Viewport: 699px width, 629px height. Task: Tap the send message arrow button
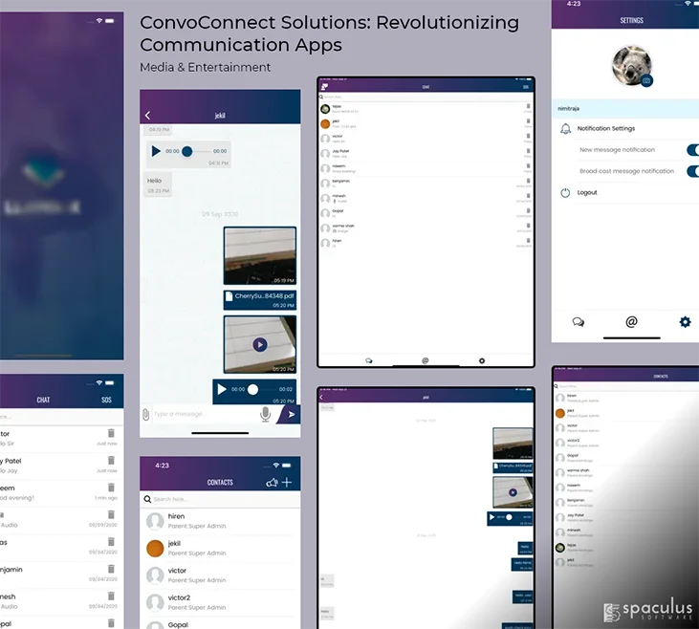tap(290, 414)
